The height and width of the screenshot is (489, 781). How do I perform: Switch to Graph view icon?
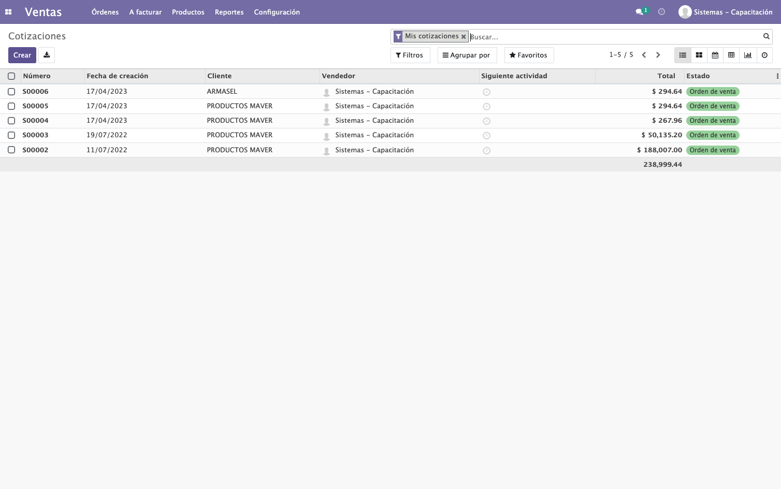point(748,55)
